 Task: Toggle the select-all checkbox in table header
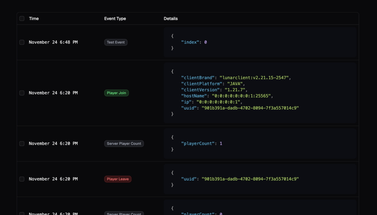[22, 18]
